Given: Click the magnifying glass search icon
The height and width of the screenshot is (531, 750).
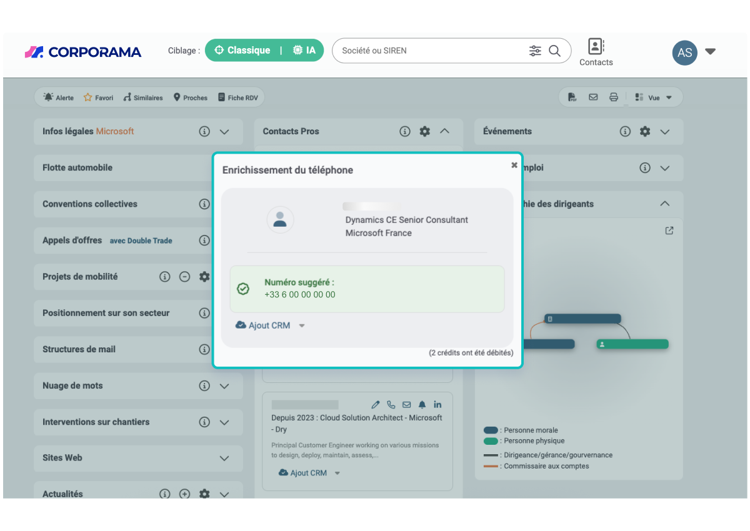Looking at the screenshot, I should [x=554, y=51].
